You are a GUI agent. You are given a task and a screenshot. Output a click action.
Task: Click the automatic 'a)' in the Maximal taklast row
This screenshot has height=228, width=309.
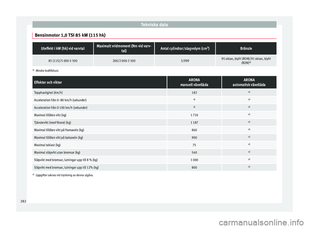pos(249,144)
